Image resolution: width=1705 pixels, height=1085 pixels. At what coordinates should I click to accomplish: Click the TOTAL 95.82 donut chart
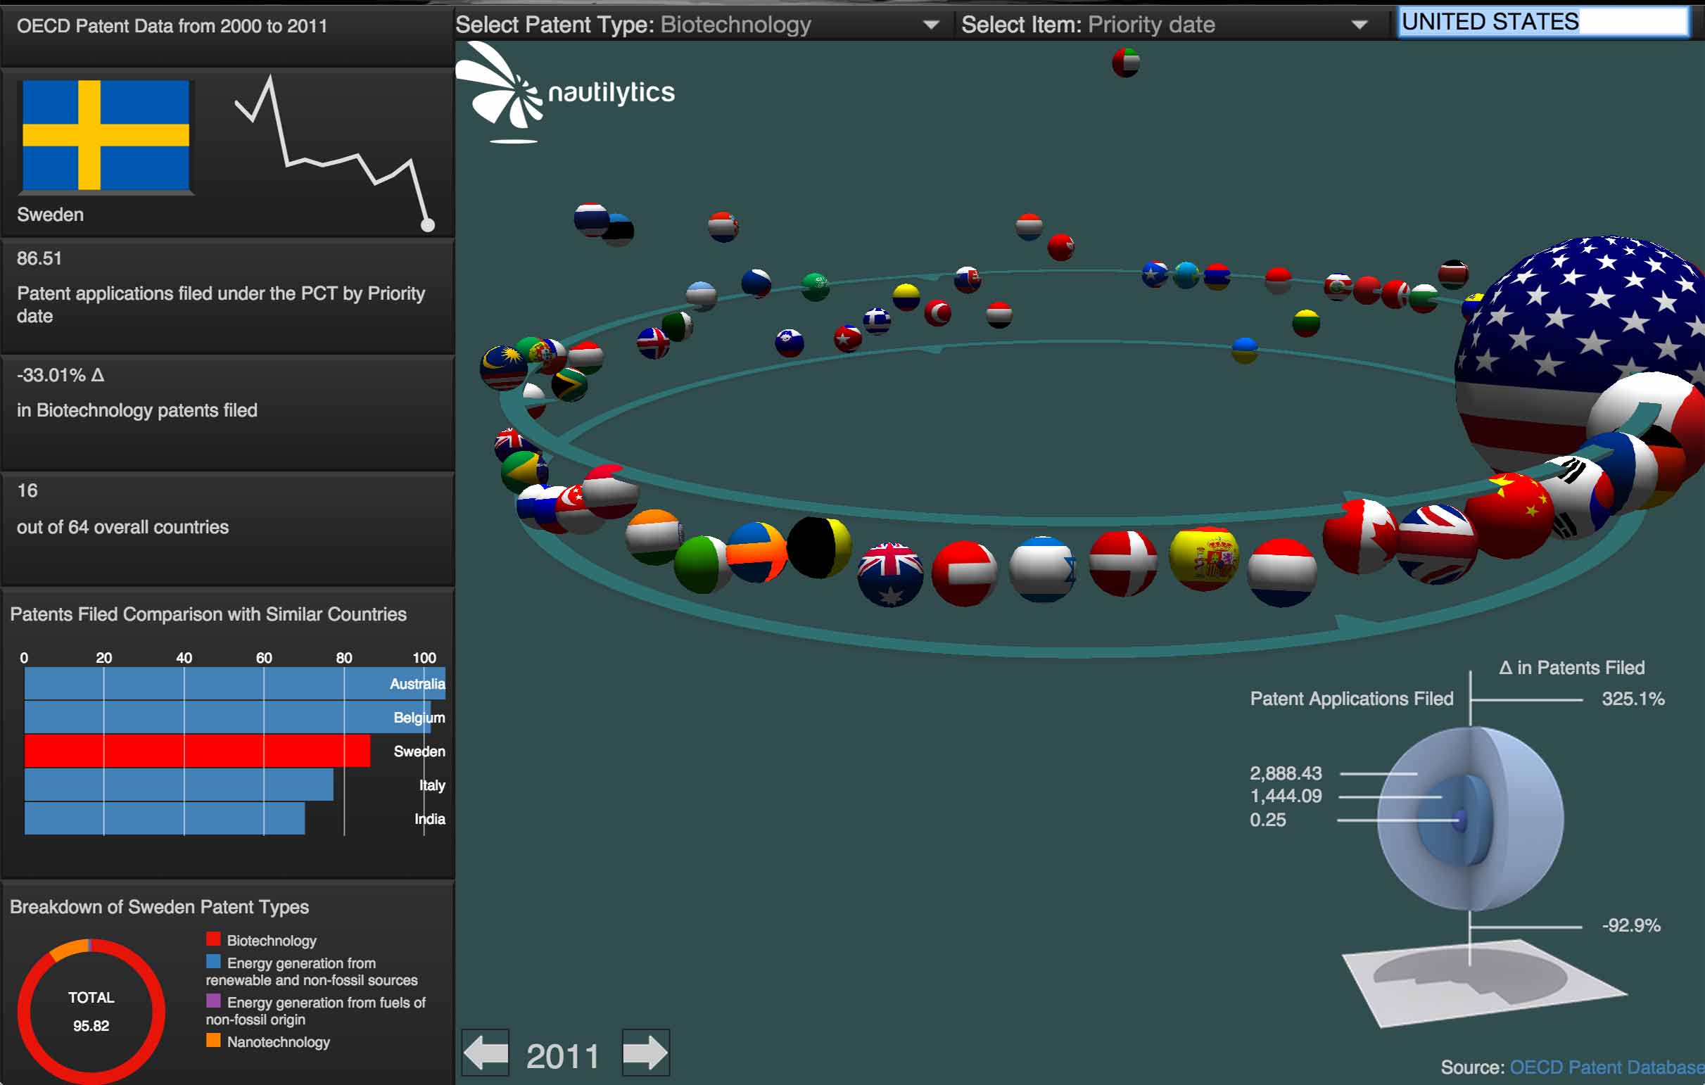tap(91, 1011)
